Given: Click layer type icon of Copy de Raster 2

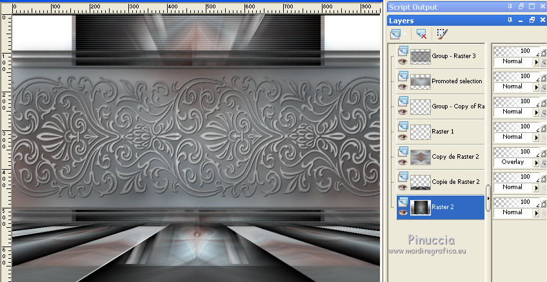Looking at the screenshot, I should [403, 152].
